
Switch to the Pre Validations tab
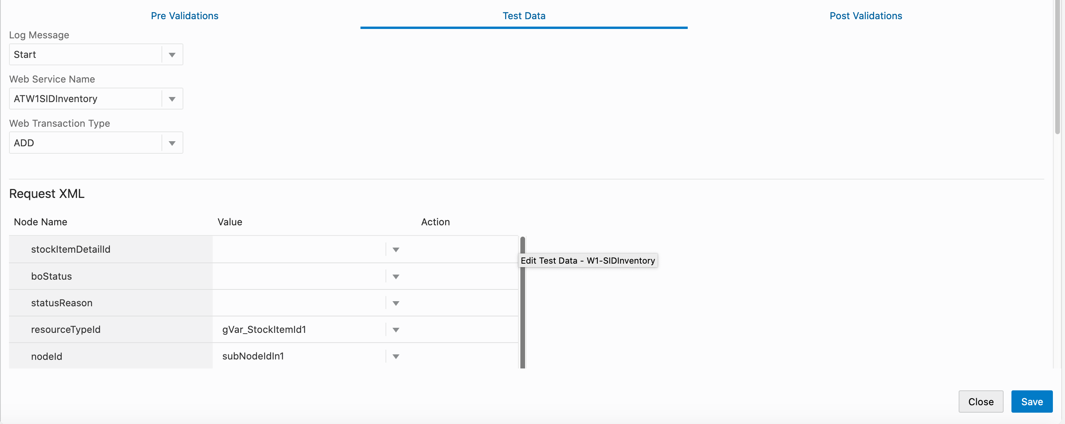pos(185,16)
